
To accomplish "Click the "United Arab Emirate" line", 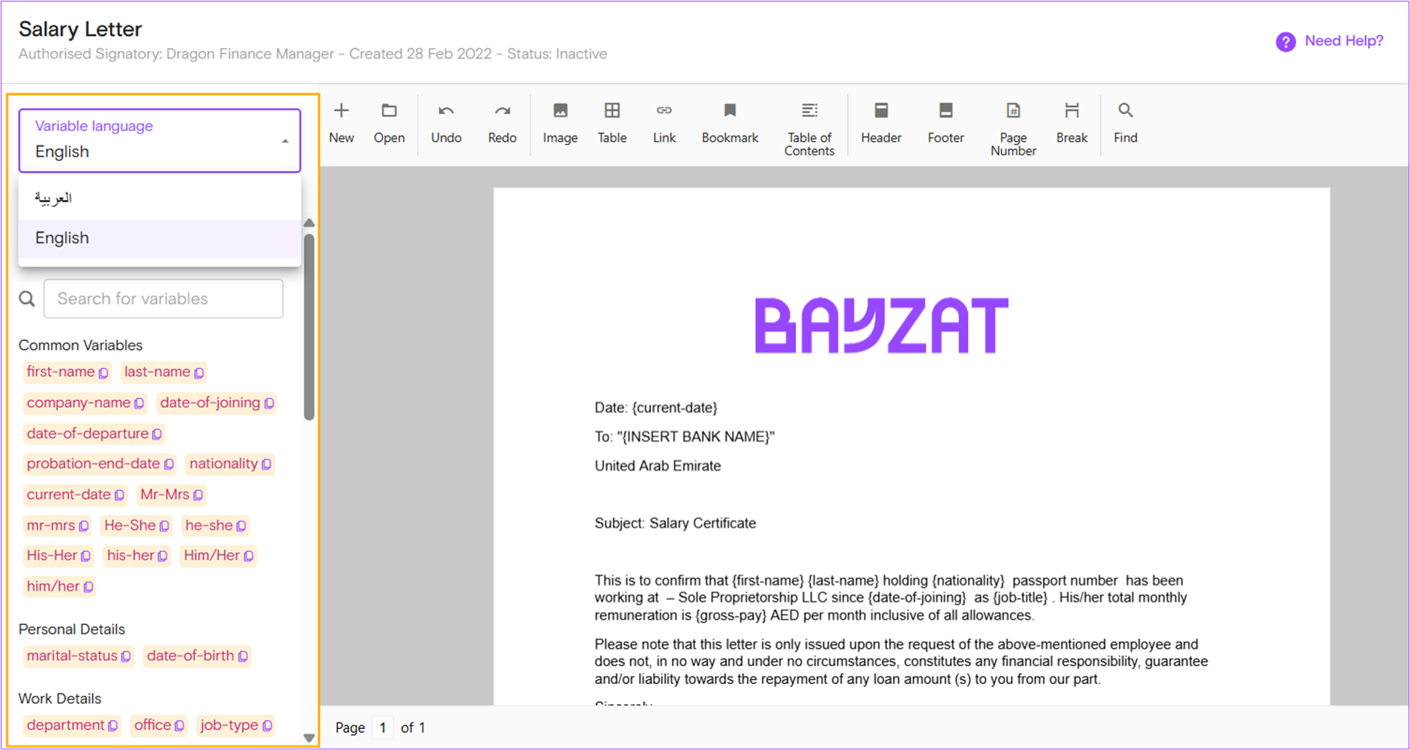I will point(657,466).
